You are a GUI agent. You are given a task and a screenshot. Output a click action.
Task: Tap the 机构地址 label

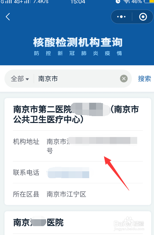(x=26, y=141)
